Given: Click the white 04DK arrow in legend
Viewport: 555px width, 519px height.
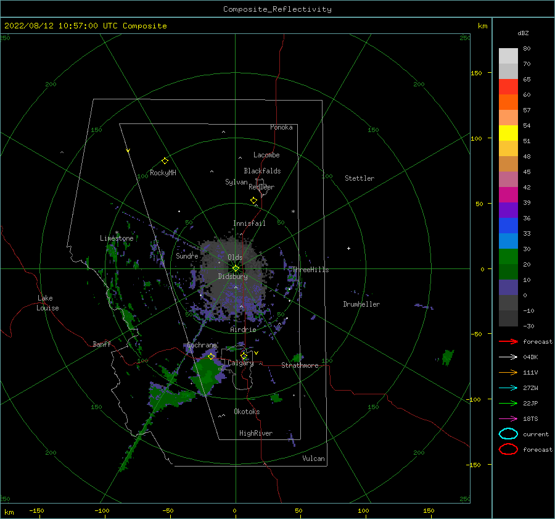Looking at the screenshot, I should coord(508,357).
